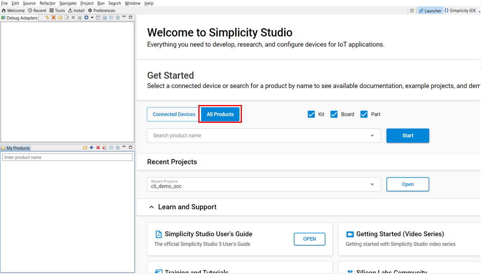Uncheck the Kit checkbox
The height and width of the screenshot is (275, 481).
coord(311,115)
